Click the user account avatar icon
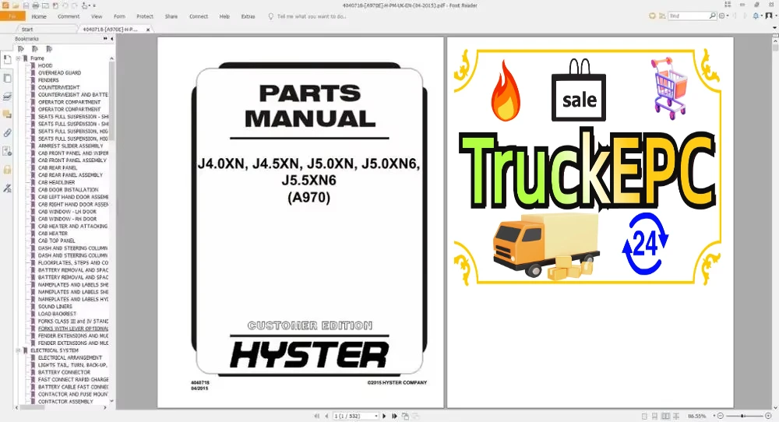 tap(769, 16)
